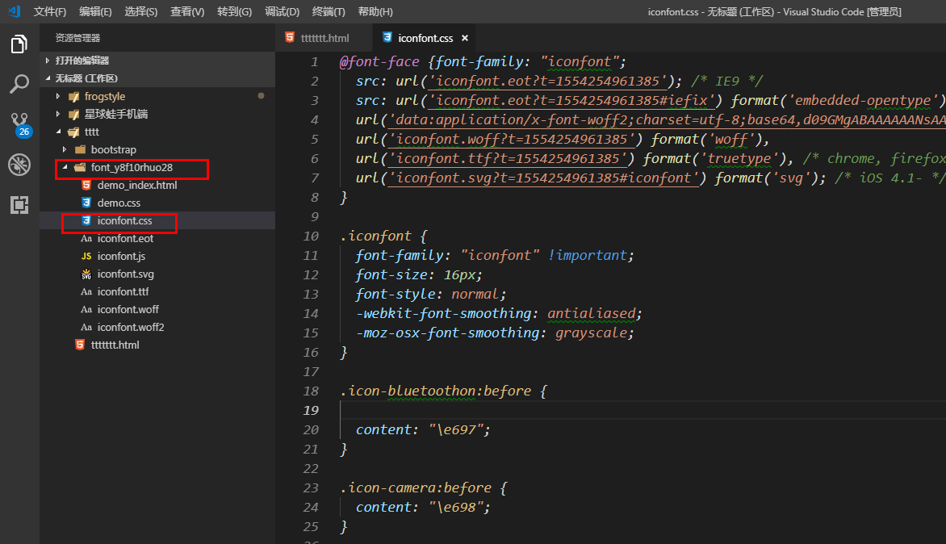This screenshot has height=544, width=946.
Task: Click CSS icon beside iconfont.css in tree
Action: click(x=86, y=220)
